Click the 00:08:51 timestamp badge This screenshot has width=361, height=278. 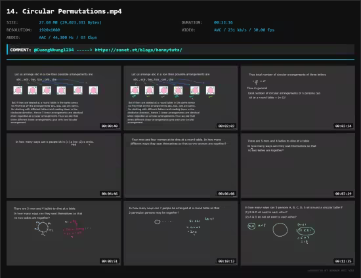pyautogui.click(x=110, y=261)
